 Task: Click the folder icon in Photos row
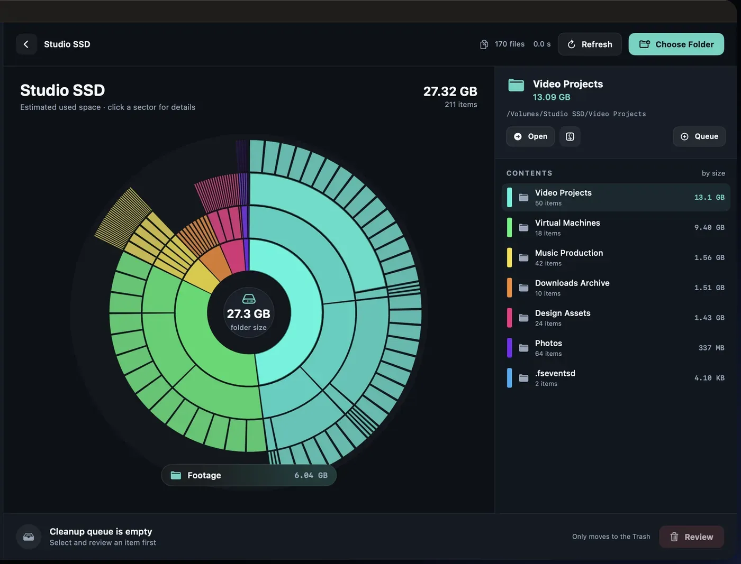[x=523, y=348]
